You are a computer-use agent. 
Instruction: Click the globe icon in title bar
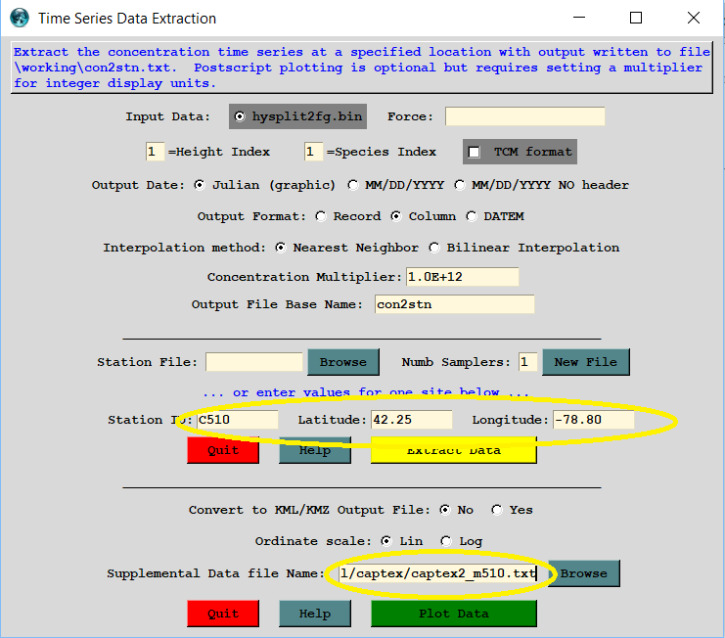pyautogui.click(x=19, y=18)
